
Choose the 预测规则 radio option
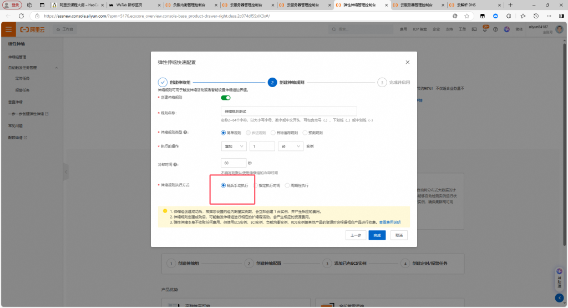(x=305, y=133)
